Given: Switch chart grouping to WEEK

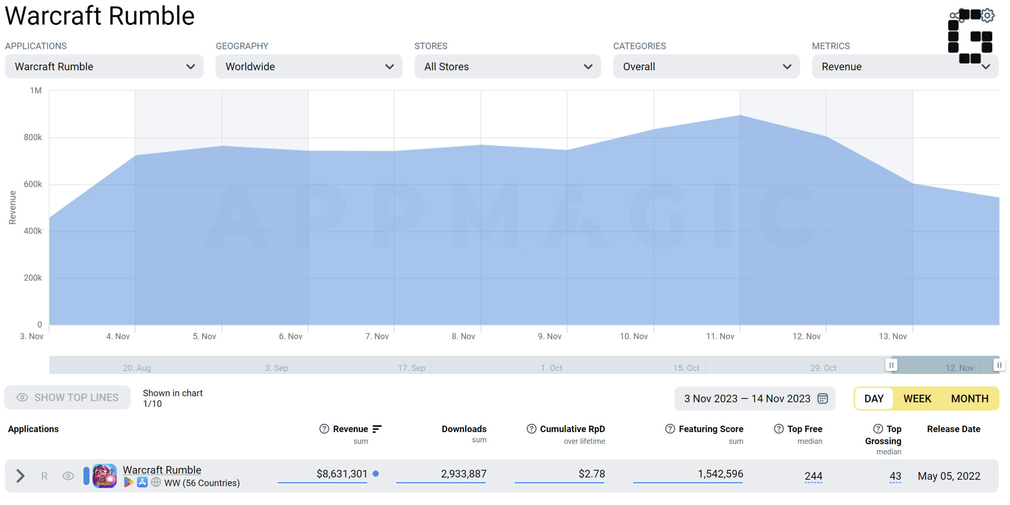Looking at the screenshot, I should (917, 398).
